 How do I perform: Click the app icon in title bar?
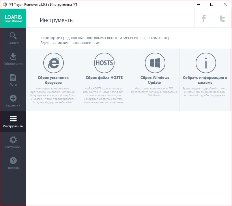5,4
